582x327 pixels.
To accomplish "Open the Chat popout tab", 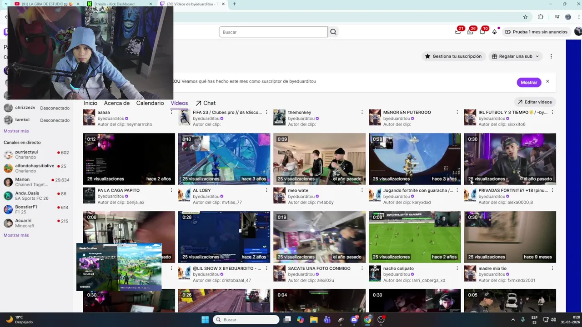I will click(206, 103).
